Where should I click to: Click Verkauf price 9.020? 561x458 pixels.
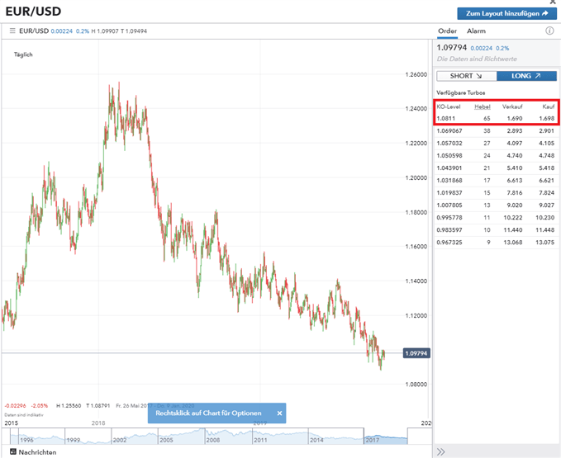click(515, 205)
